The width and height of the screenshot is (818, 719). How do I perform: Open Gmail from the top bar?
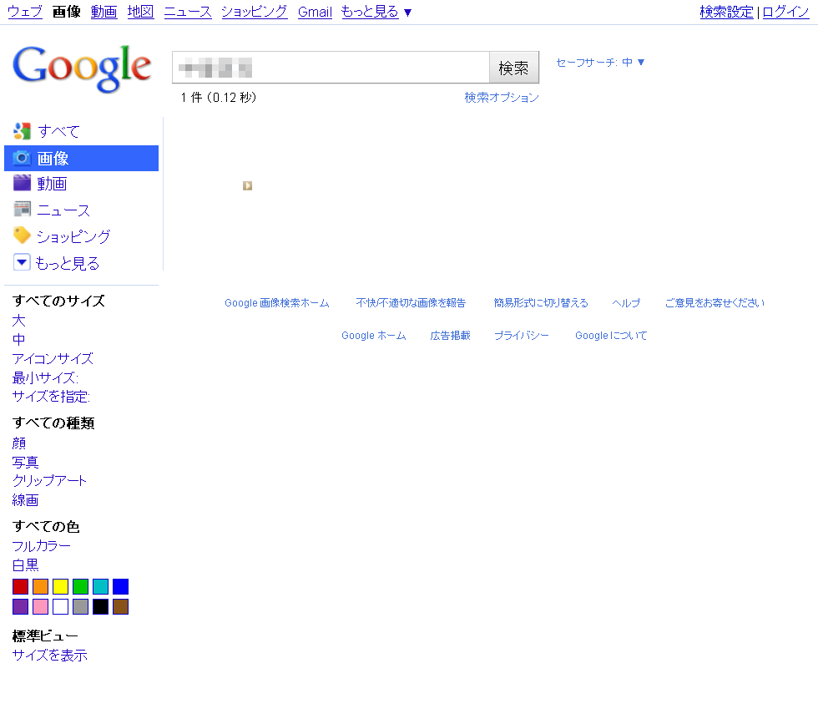click(316, 12)
